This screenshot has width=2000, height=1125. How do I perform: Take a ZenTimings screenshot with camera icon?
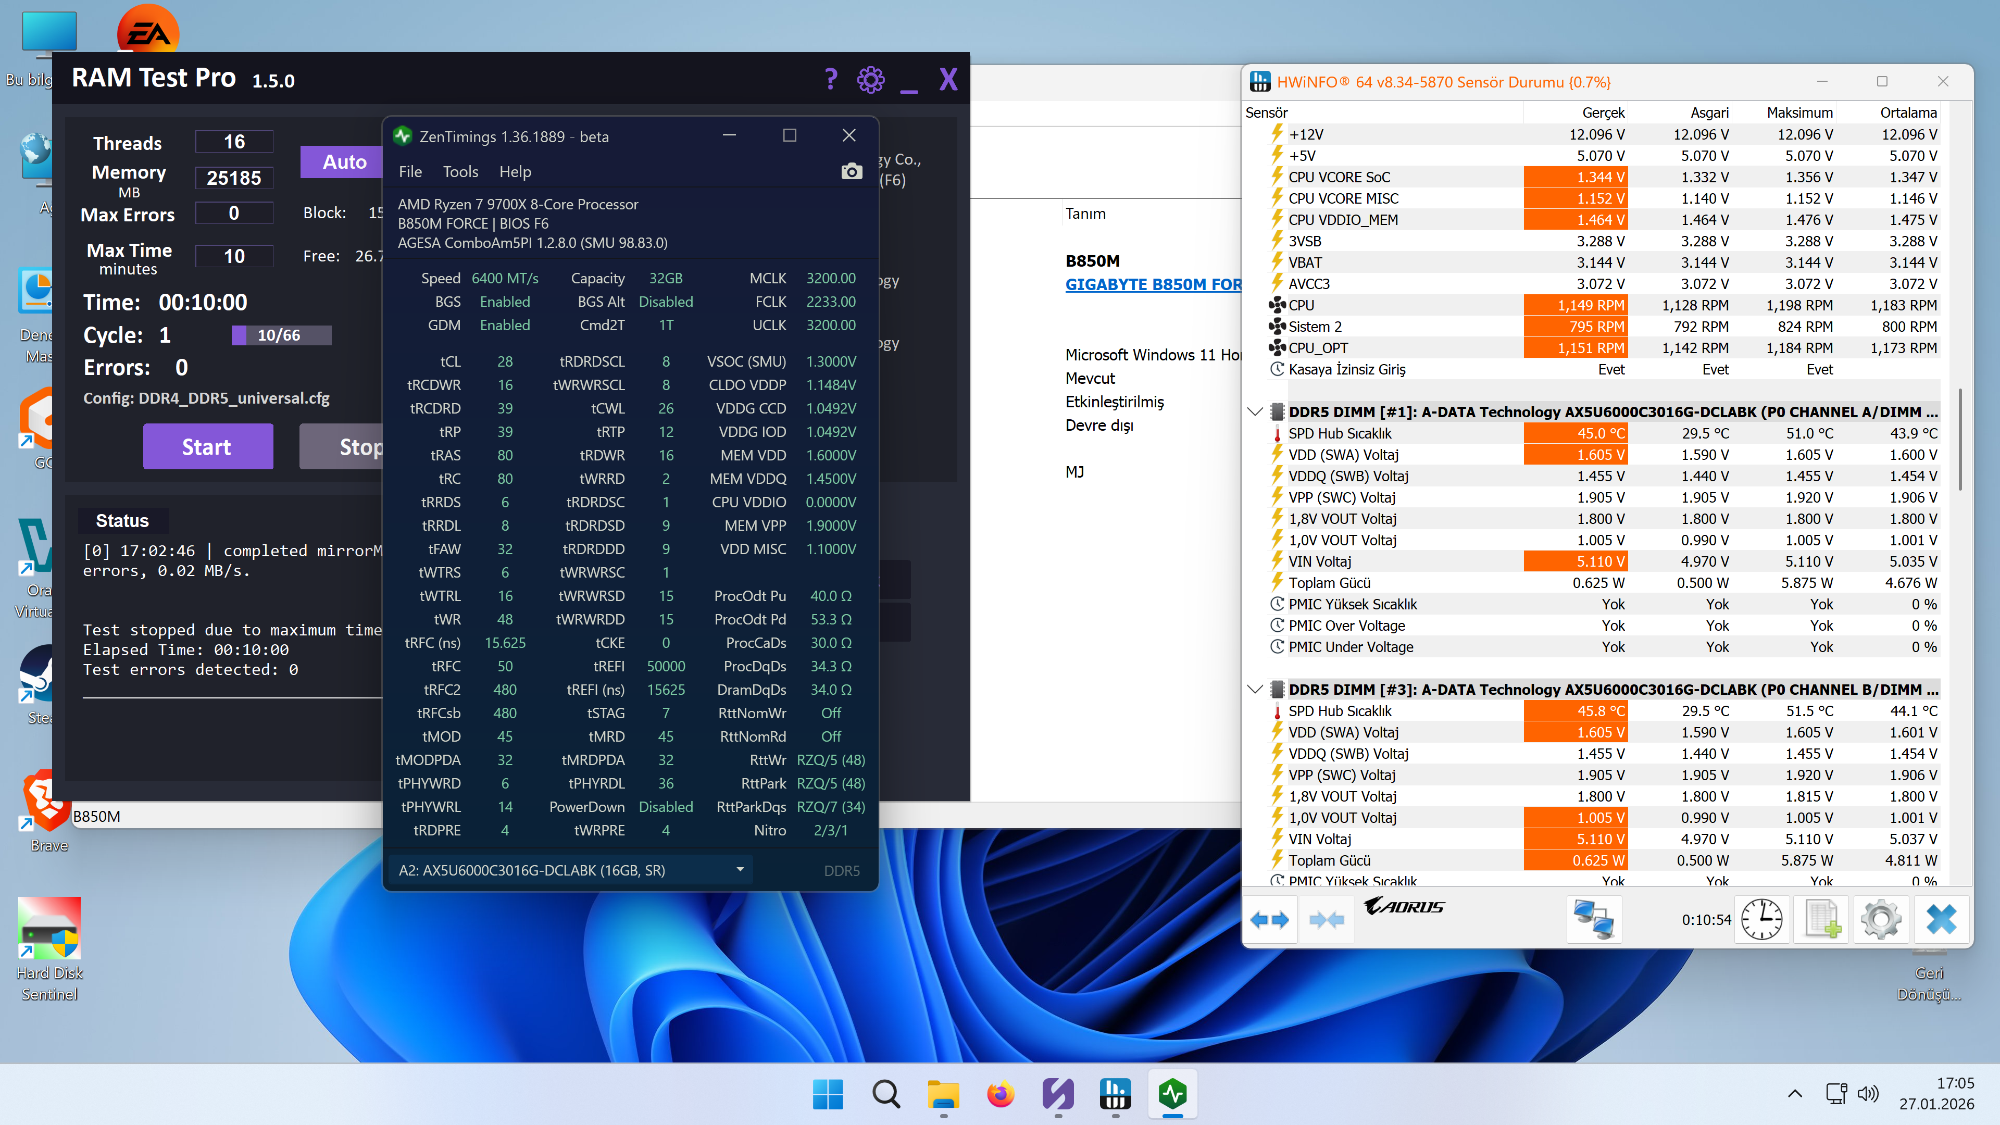pos(851,171)
